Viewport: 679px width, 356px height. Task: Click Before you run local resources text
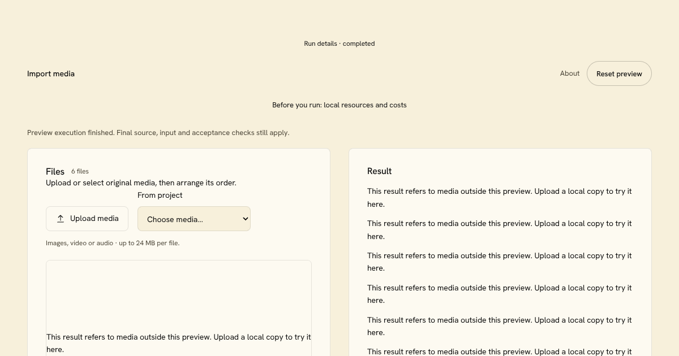pos(339,105)
